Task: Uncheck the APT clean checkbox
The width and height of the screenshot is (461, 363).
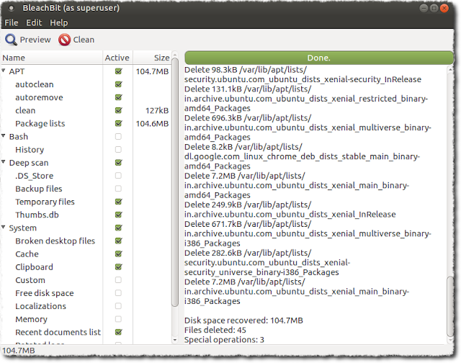Action: tap(118, 110)
